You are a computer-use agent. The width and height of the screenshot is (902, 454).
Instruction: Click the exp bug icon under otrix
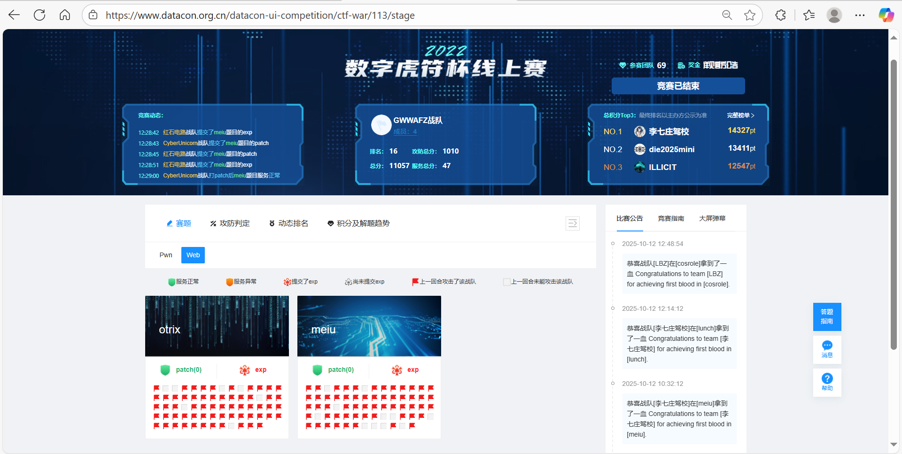coord(245,370)
